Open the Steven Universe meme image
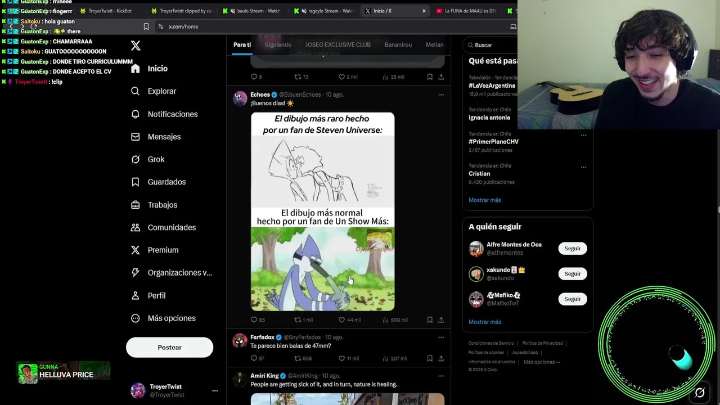This screenshot has height=405, width=720. point(322,211)
